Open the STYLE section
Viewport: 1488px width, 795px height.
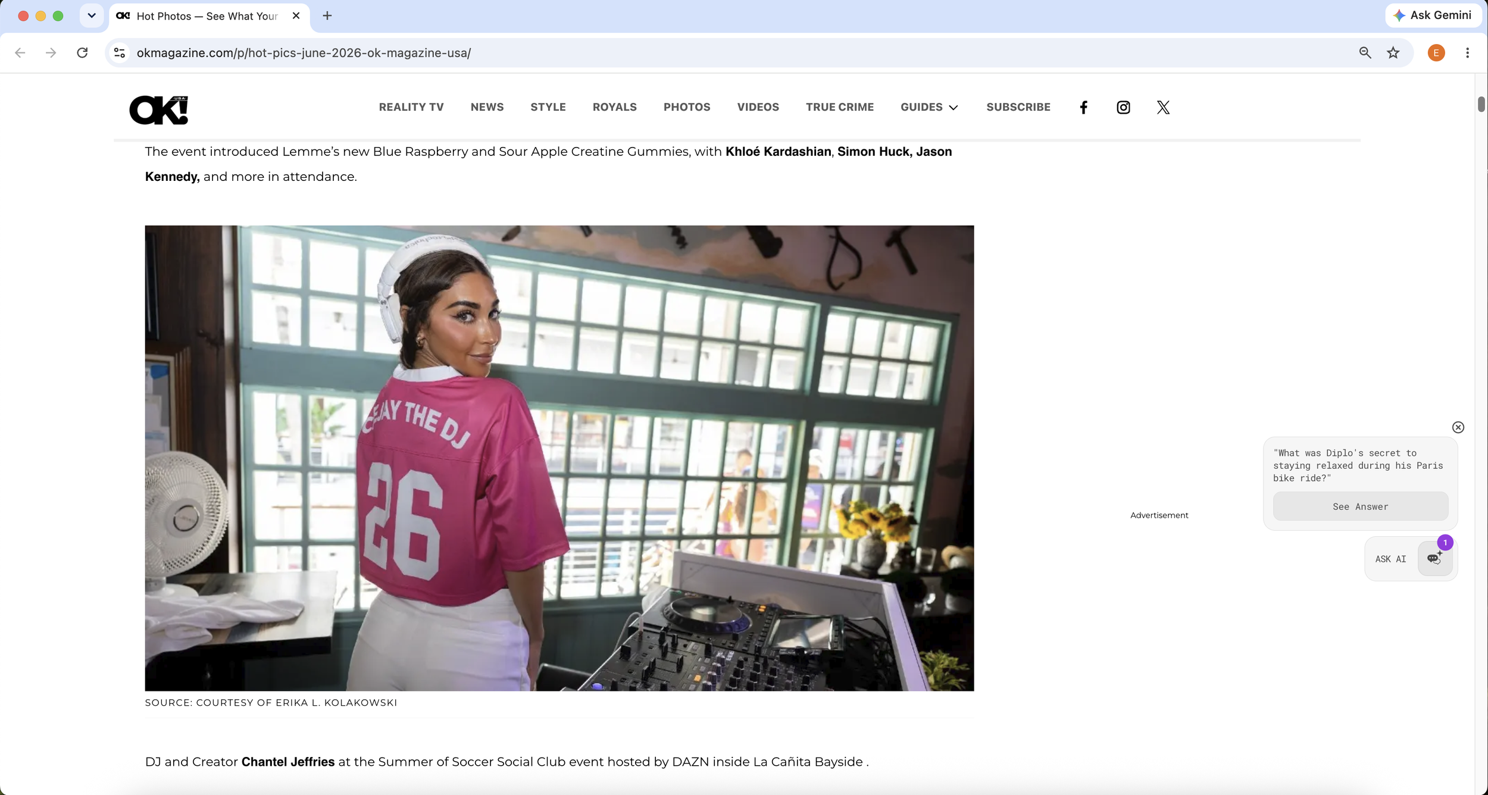(x=548, y=107)
